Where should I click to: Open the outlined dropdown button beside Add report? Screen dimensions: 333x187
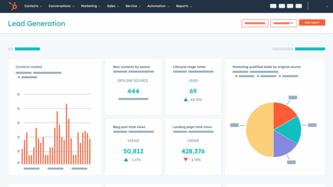click(284, 23)
